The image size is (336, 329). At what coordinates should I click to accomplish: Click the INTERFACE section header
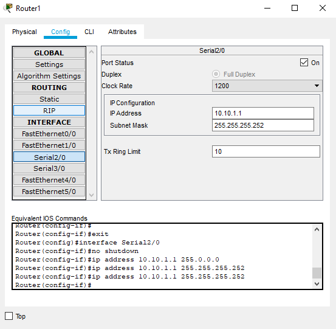pos(49,122)
